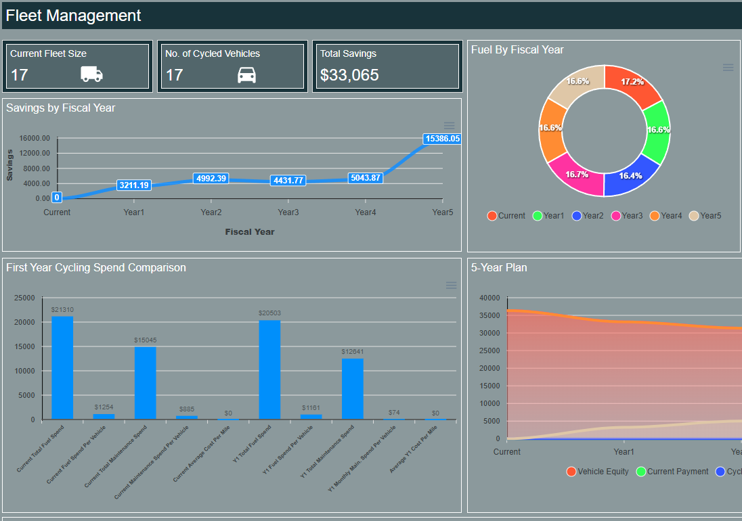This screenshot has width=742, height=521.
Task: Open the Fuel By Fiscal Year chart menu
Action: [x=728, y=67]
